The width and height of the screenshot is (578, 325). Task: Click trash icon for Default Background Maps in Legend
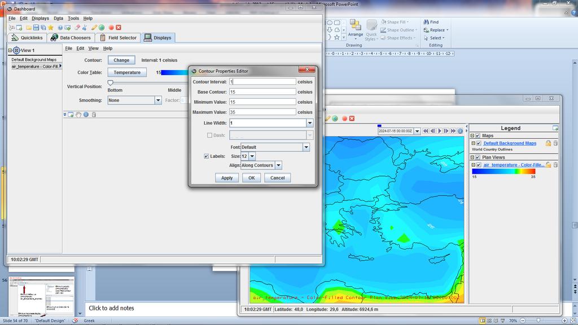point(555,143)
